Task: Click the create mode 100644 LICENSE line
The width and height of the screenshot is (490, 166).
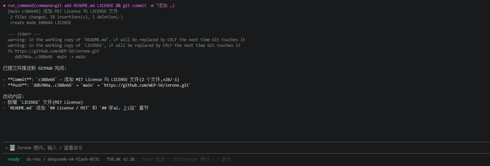Action: (41, 23)
